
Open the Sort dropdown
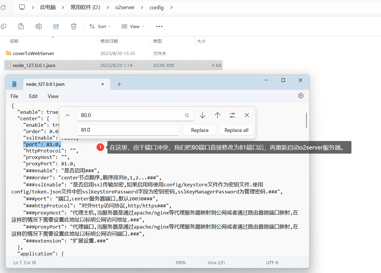(x=100, y=26)
